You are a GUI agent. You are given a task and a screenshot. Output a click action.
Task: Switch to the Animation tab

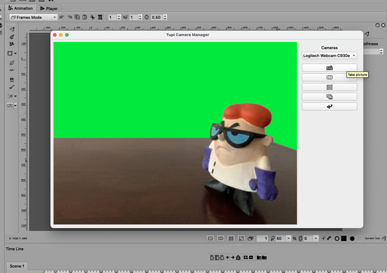click(20, 8)
